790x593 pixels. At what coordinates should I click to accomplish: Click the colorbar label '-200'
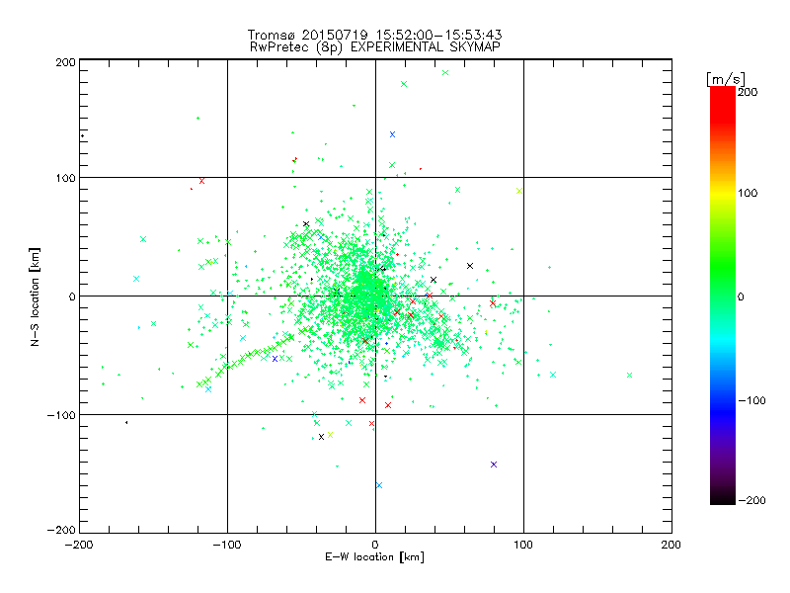[751, 500]
